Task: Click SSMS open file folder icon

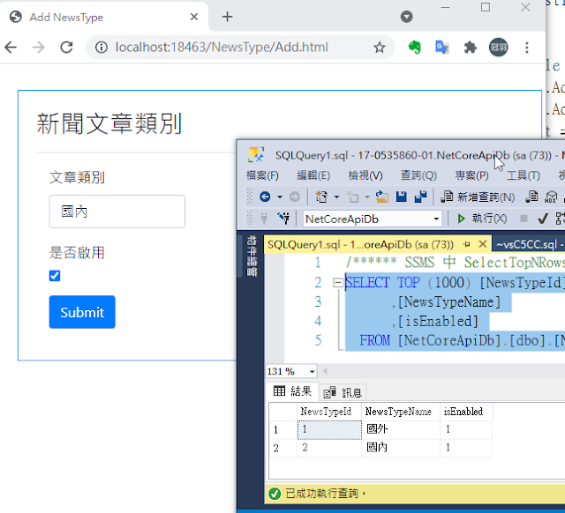Action: tap(381, 197)
